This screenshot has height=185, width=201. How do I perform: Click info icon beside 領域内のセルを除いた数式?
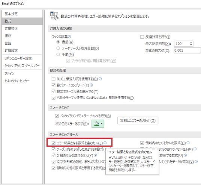[188, 143]
